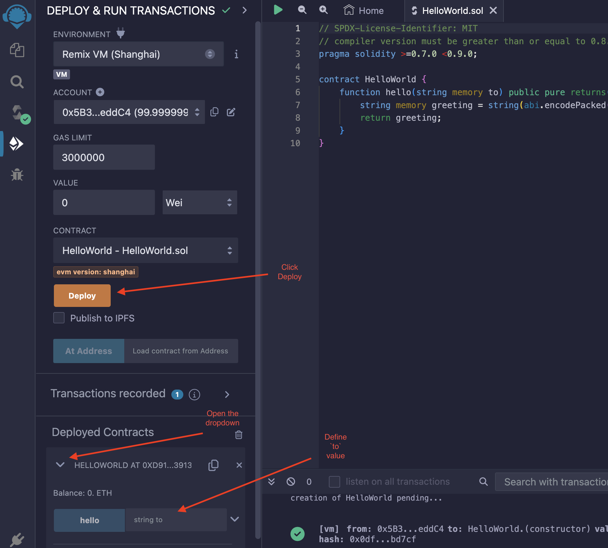The height and width of the screenshot is (548, 608).
Task: Open the Environment dropdown showing Remix VM (Shanghai)
Action: point(138,54)
